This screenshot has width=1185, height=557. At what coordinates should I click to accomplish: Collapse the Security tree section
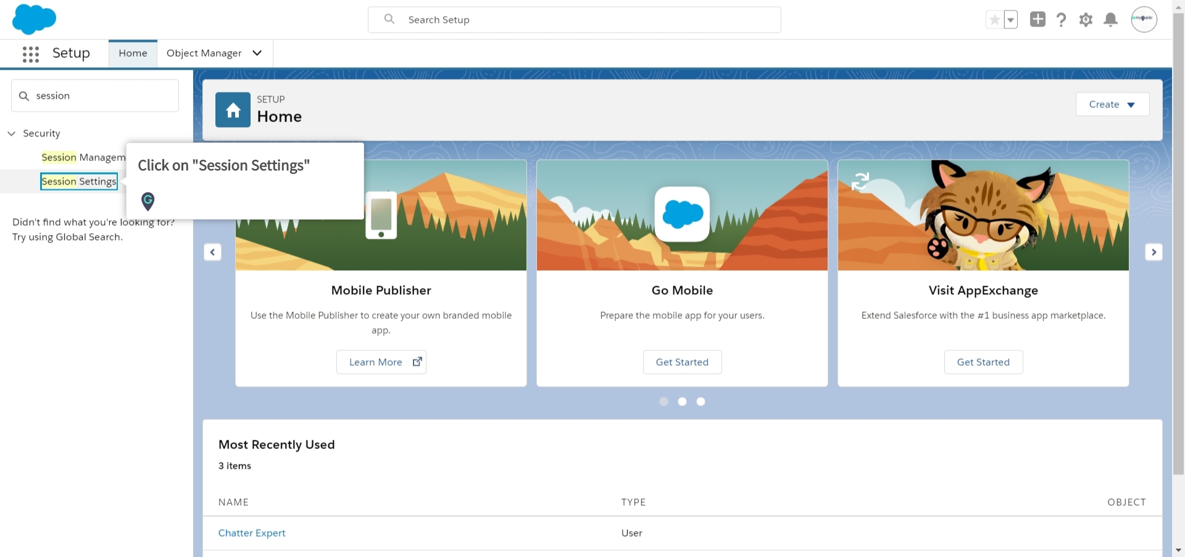pyautogui.click(x=11, y=133)
